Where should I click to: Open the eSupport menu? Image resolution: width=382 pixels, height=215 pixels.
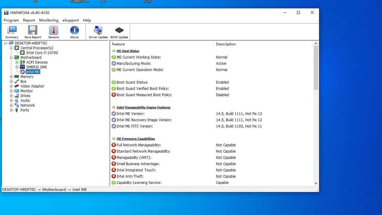pos(71,20)
